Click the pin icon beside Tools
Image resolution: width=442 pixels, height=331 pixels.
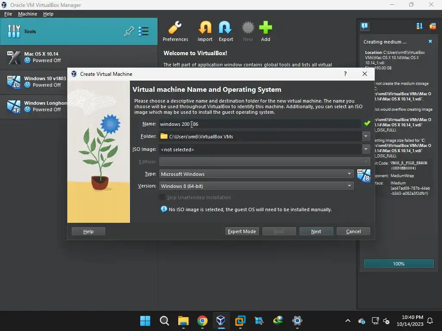coord(129,31)
